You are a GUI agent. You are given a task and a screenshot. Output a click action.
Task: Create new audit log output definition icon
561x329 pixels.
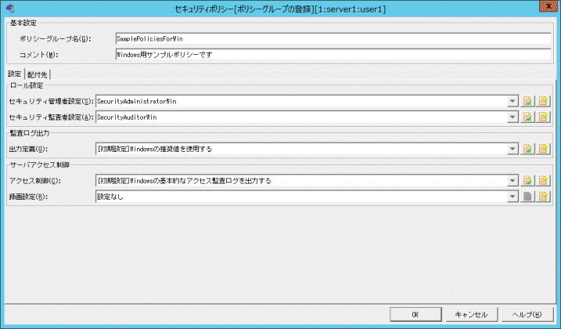tap(543, 149)
